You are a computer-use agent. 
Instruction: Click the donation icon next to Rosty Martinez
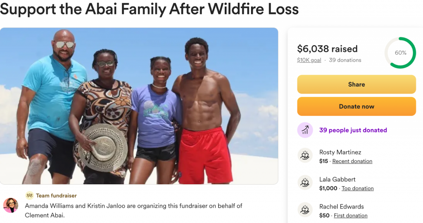tap(305, 155)
